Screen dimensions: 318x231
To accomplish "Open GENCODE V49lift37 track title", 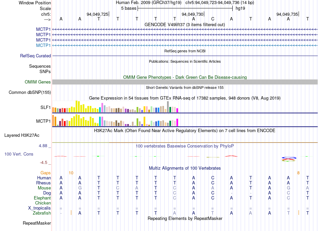I will (184, 24).
